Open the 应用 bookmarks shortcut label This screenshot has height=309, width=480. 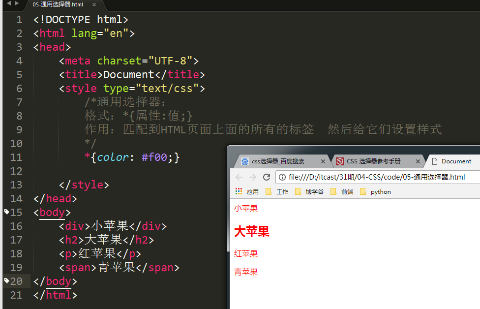click(x=253, y=192)
